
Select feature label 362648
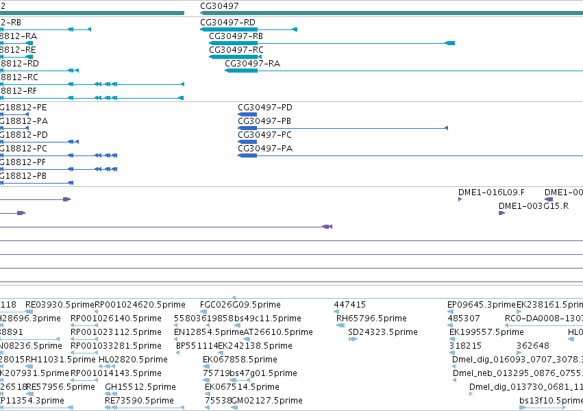(533, 346)
